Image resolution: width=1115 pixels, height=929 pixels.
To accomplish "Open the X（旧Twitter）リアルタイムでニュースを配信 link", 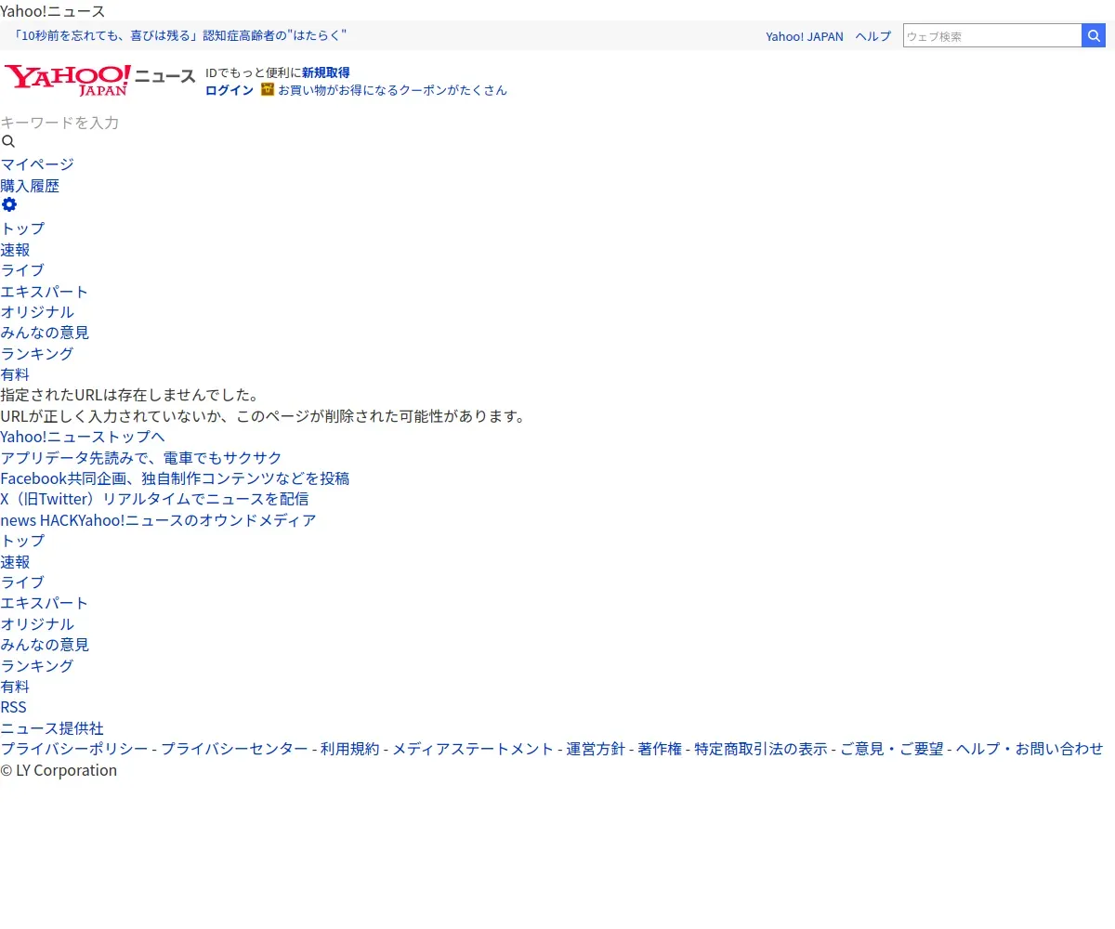I will point(154,499).
